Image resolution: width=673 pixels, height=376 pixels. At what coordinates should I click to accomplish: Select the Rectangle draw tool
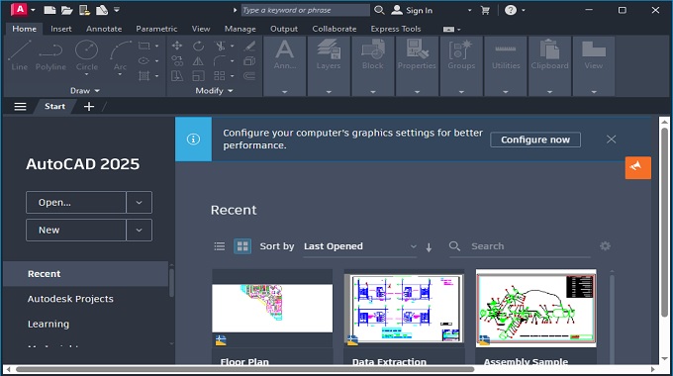[x=144, y=46]
